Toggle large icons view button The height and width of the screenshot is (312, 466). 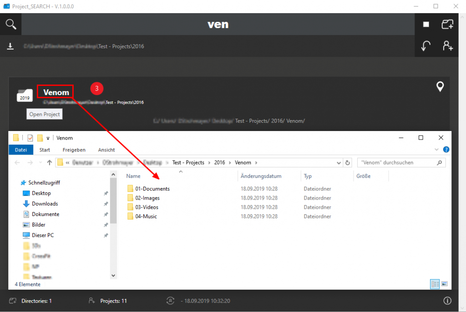tap(444, 284)
